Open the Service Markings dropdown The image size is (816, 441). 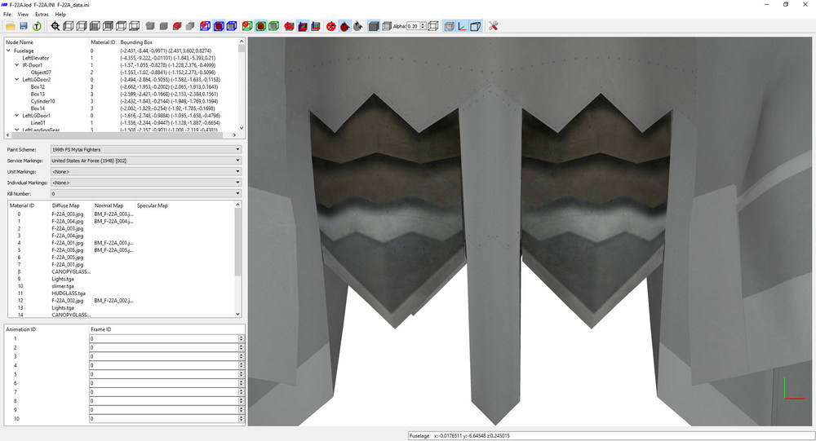coord(146,161)
